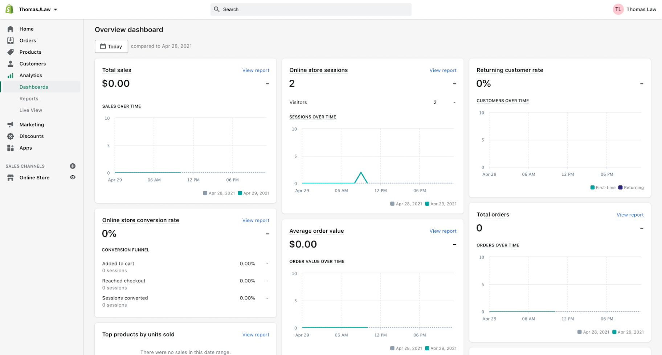The image size is (662, 355).
Task: Click the Discounts badge icon
Action: click(x=11, y=136)
